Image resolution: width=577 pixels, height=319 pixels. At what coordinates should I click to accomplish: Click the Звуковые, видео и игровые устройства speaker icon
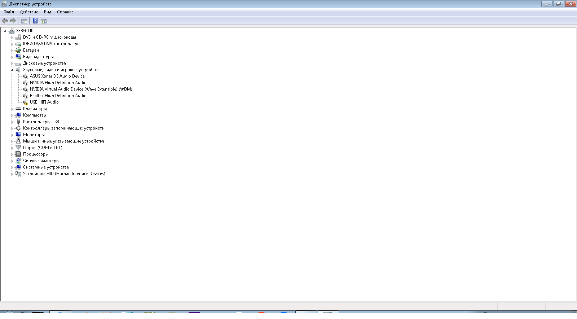pos(18,70)
